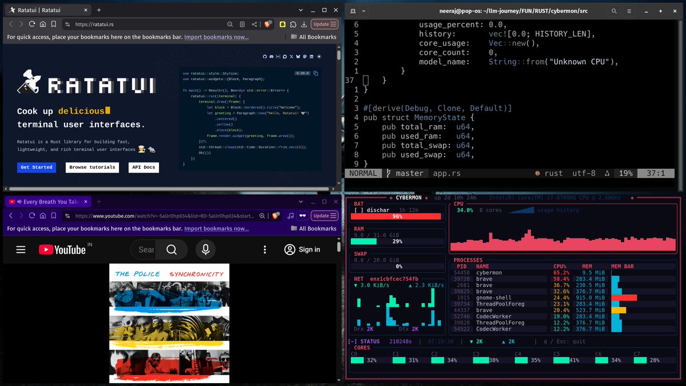Screen dimensions: 686x386
Task: Expand tab search chevron in YouTube window
Action: (x=301, y=201)
